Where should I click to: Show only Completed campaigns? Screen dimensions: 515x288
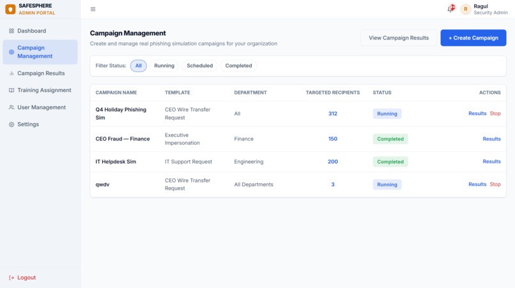(238, 66)
